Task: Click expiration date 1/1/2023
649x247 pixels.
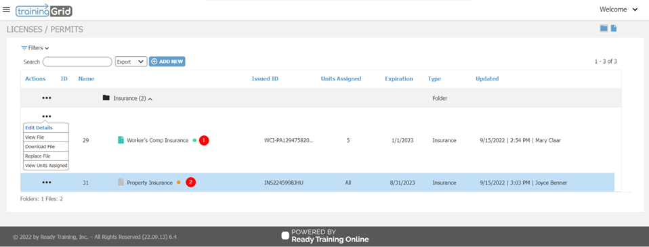Action: pyautogui.click(x=402, y=140)
